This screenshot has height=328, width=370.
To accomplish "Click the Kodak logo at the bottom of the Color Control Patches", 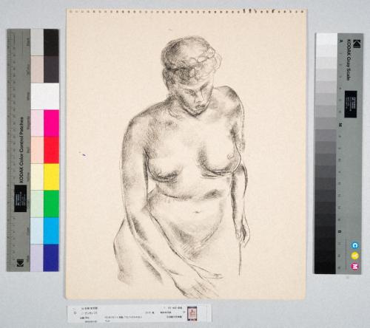I will [x=20, y=263].
